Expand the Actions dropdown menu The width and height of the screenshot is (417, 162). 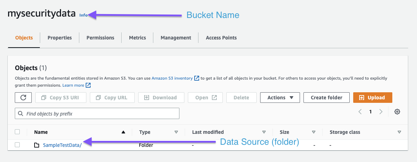pyautogui.click(x=280, y=98)
